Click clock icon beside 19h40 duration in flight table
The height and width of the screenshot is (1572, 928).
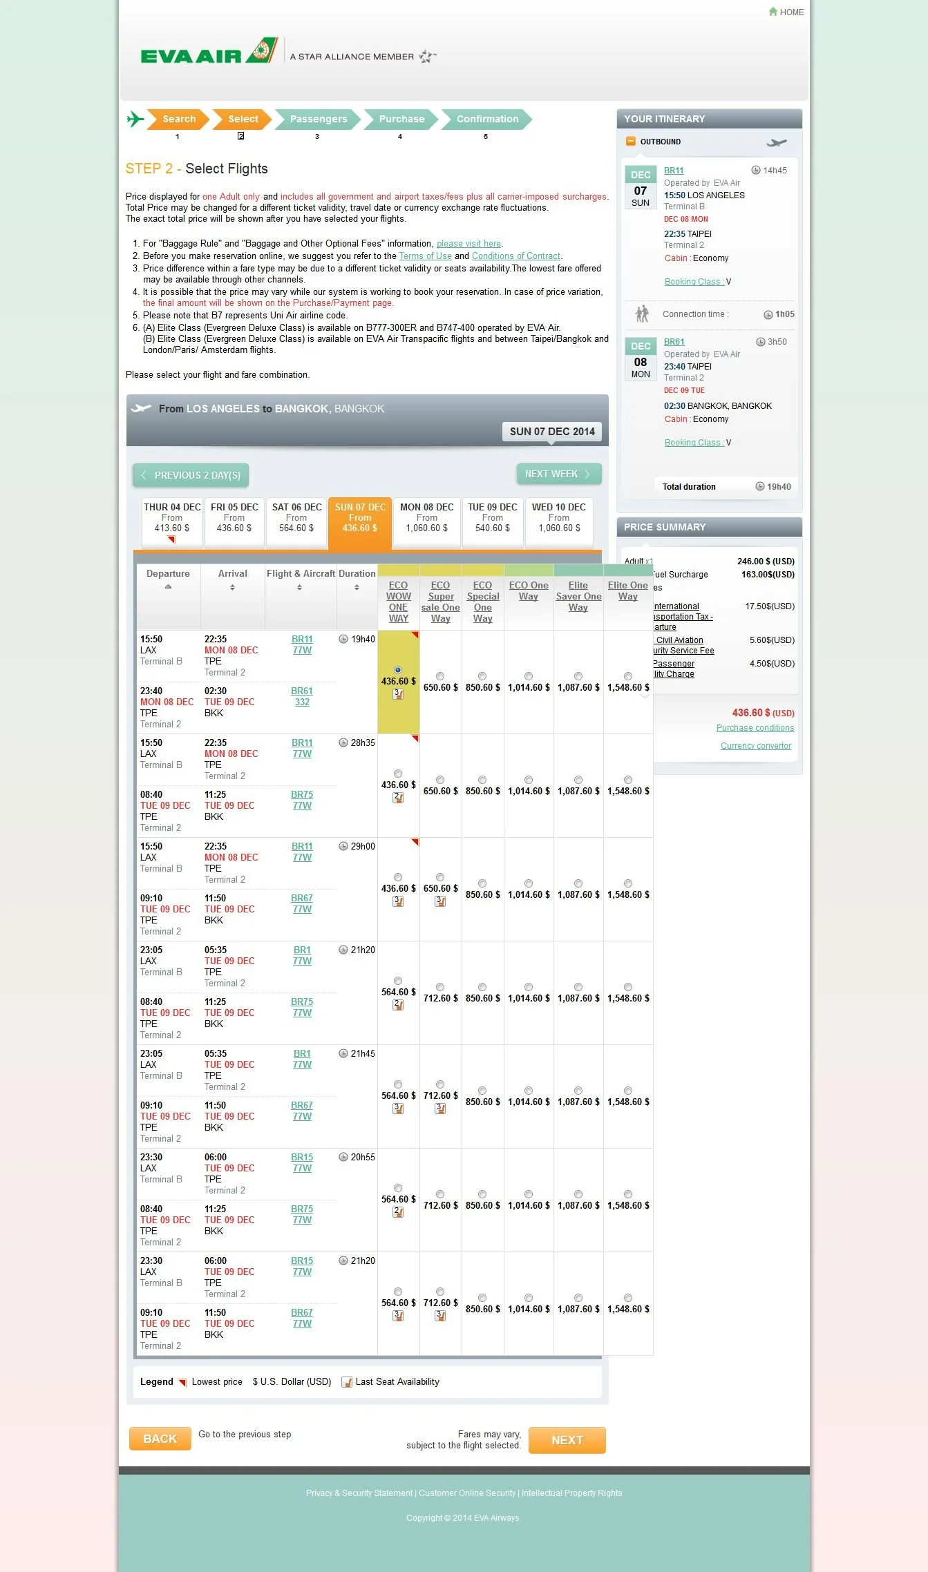343,639
